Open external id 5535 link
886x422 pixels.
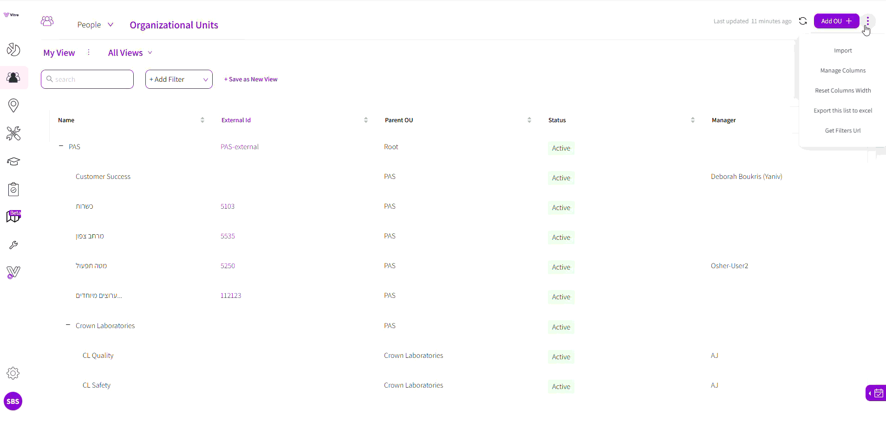(x=228, y=236)
